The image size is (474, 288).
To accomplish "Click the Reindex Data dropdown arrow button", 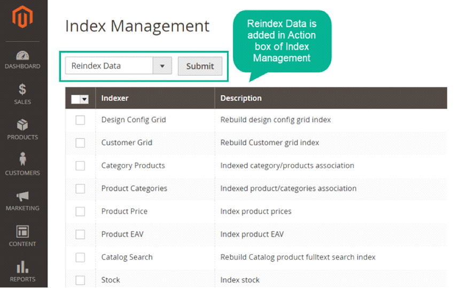I will [162, 66].
